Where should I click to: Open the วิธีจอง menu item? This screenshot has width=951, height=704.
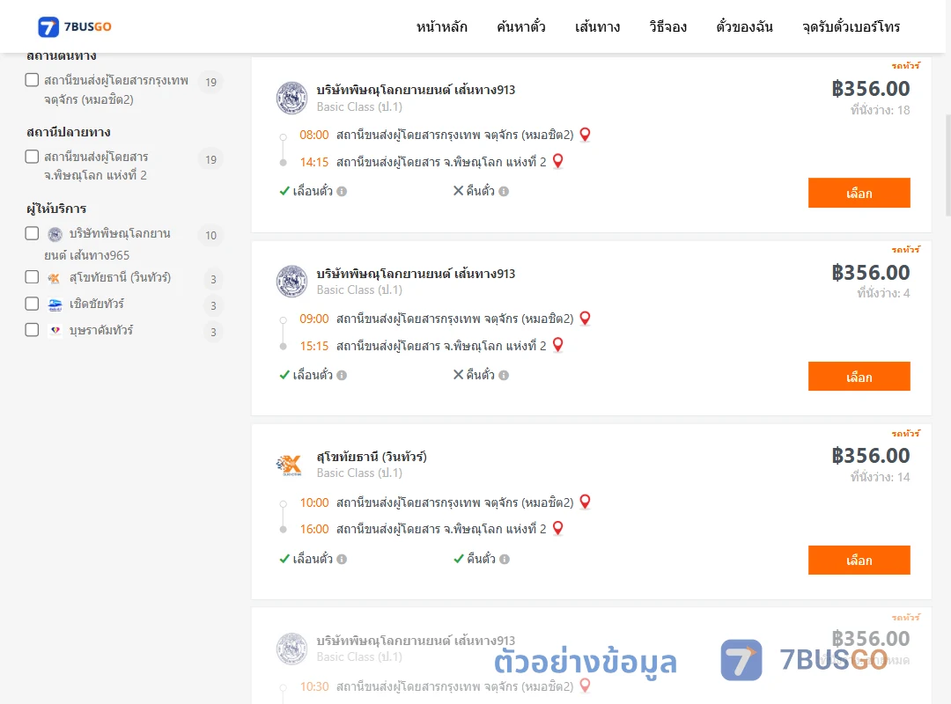pyautogui.click(x=667, y=26)
